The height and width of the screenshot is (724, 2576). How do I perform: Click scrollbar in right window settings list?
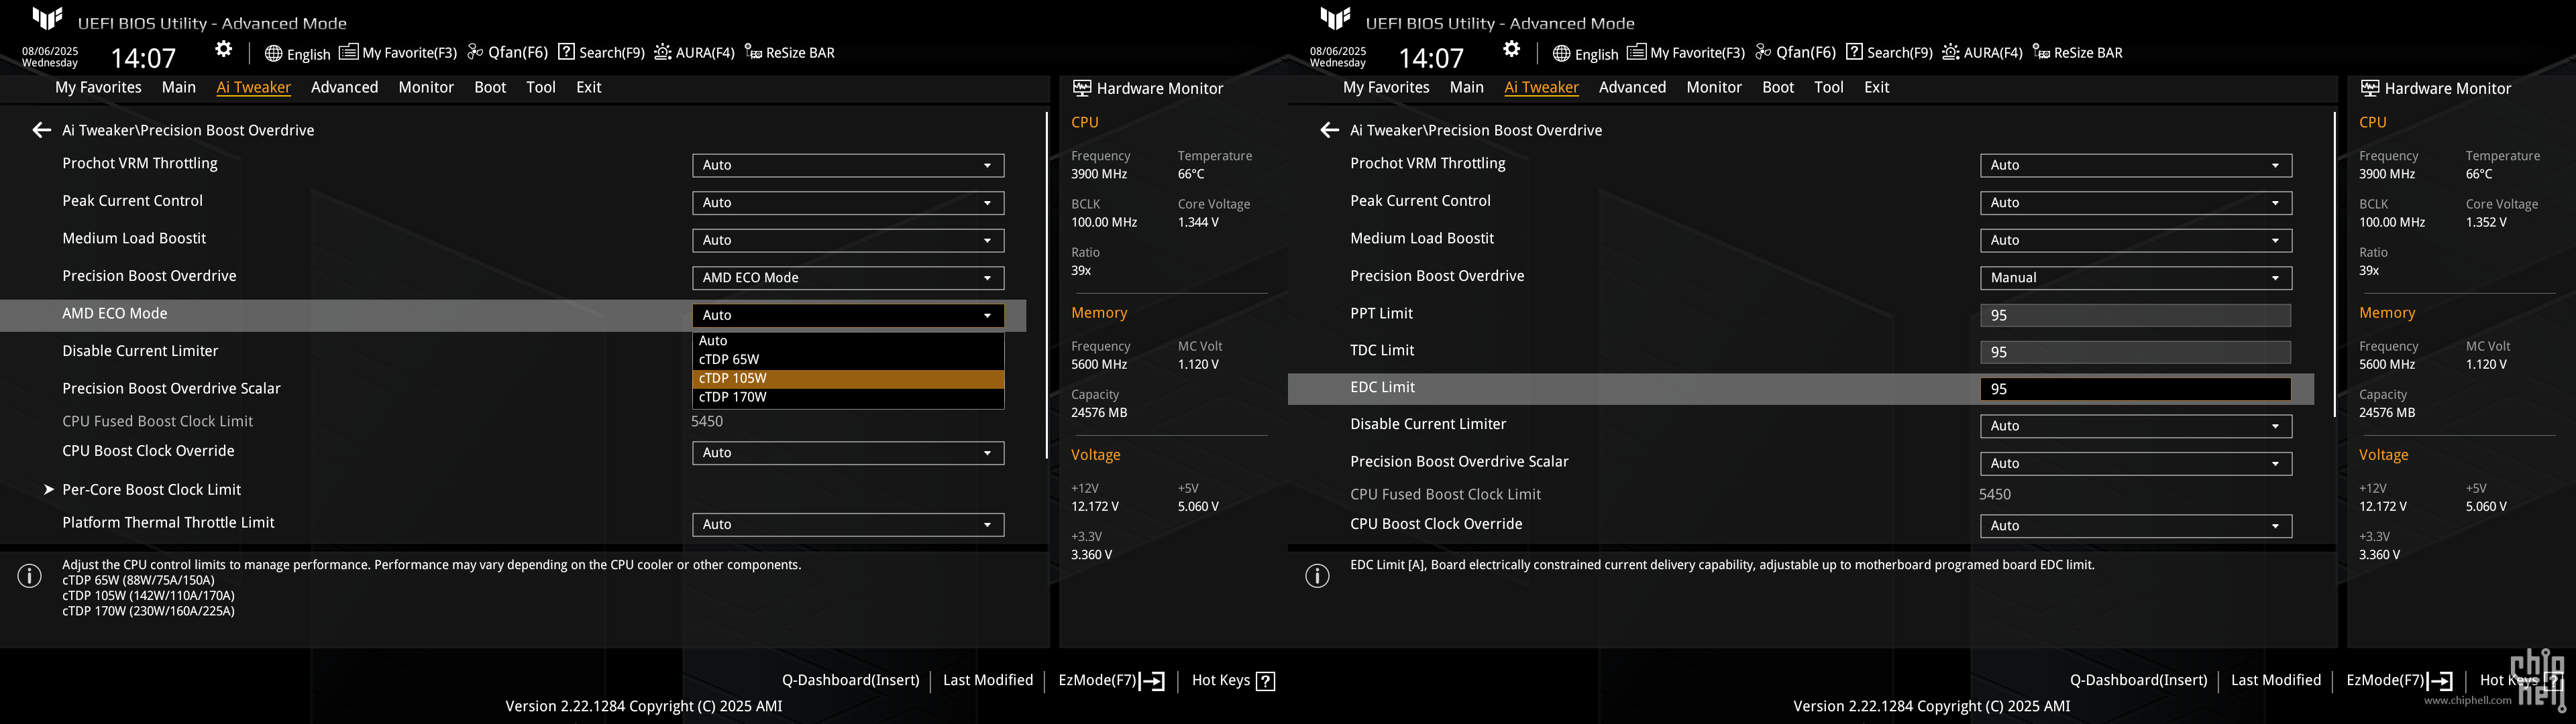2334,265
